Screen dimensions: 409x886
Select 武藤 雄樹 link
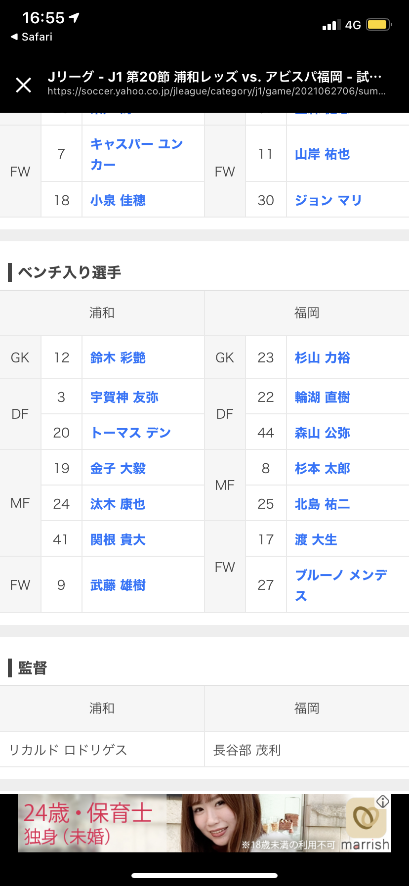[118, 585]
